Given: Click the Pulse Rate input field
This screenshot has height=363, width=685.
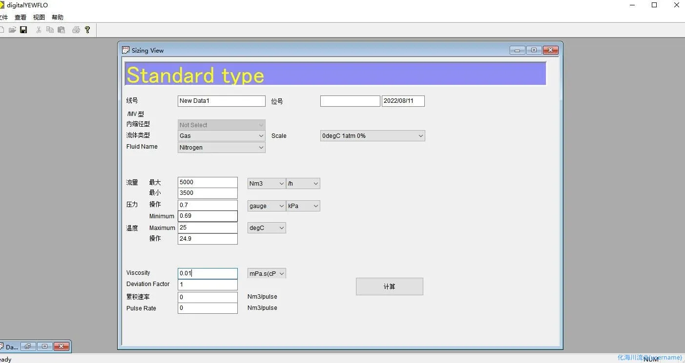Looking at the screenshot, I should 208,308.
